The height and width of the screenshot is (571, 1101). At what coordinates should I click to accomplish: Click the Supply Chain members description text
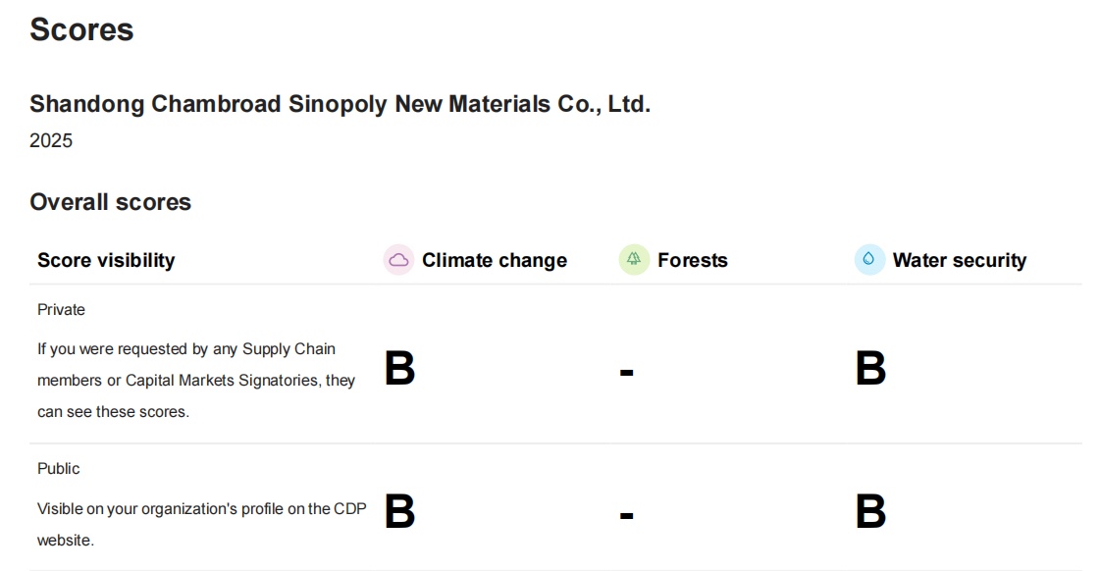pos(196,380)
